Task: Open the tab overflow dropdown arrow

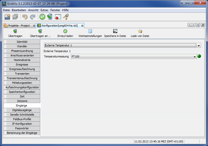Action: pos(197,25)
